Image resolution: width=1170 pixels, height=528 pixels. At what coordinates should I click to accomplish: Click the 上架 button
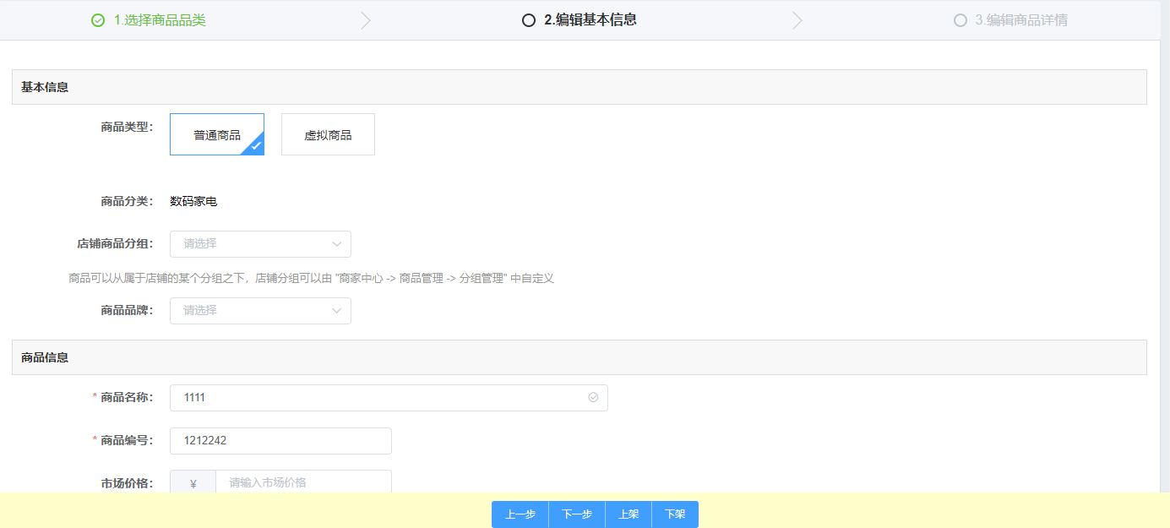tap(629, 514)
